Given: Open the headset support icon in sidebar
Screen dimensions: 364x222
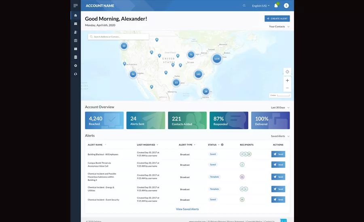Looking at the screenshot, I should point(75,74).
